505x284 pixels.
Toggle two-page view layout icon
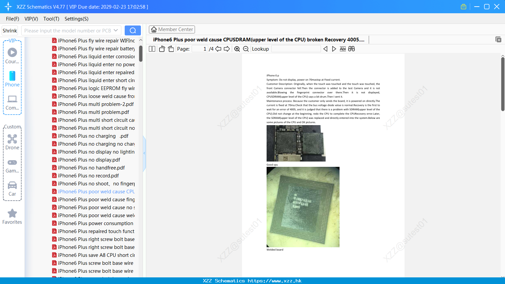click(152, 49)
